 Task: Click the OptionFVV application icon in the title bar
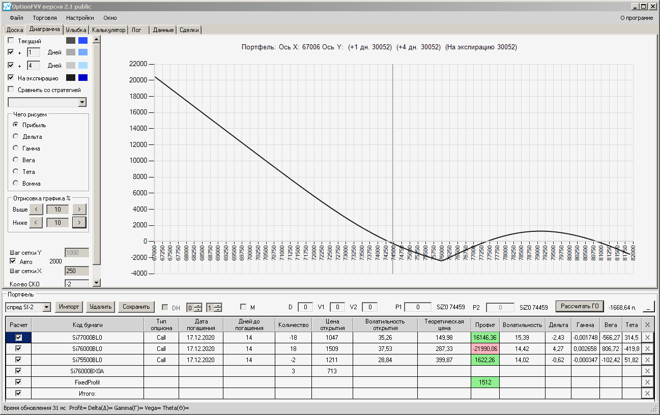pos(7,6)
